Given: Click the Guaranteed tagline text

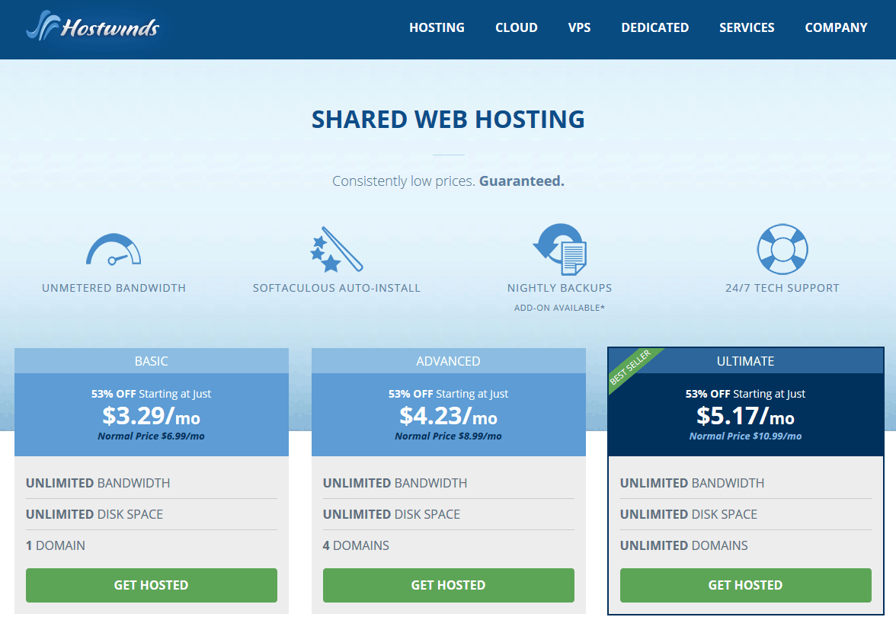Looking at the screenshot, I should tap(522, 181).
